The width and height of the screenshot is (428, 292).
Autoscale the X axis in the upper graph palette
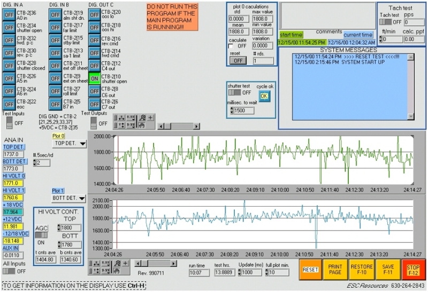coord(121,117)
